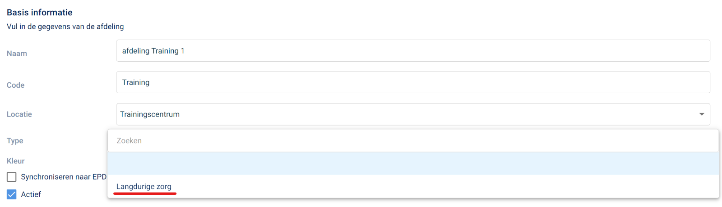Uncheck the Actief checkbox

click(12, 194)
